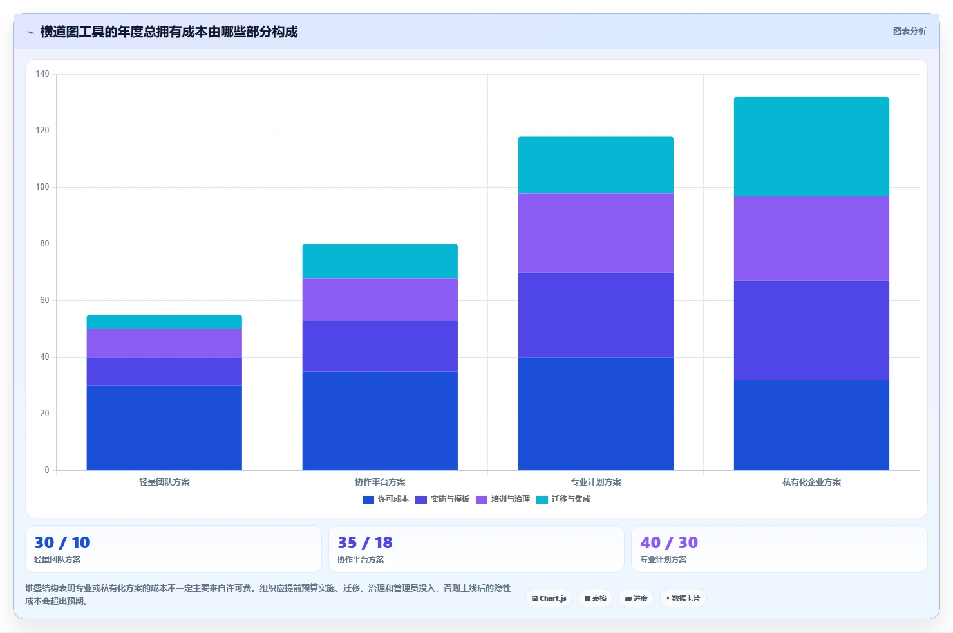Select the 实施与模板 segment of the 协作平台方案 bar
Viewport: 953px width, 633px height.
[x=380, y=346]
